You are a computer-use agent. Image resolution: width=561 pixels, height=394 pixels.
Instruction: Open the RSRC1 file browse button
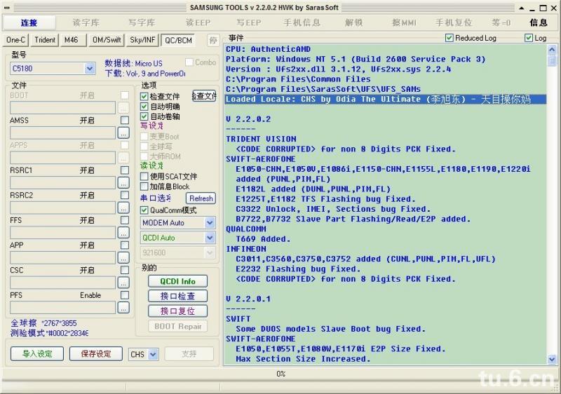click(x=123, y=182)
